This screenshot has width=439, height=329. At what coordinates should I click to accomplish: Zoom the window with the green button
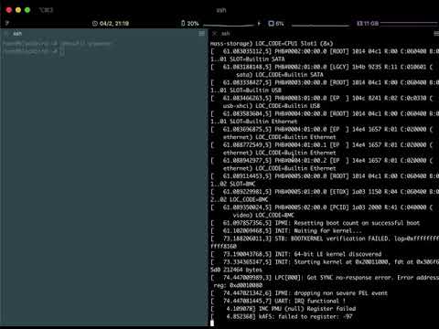27,10
